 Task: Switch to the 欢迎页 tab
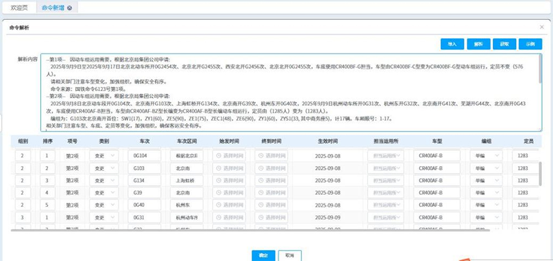tap(18, 8)
